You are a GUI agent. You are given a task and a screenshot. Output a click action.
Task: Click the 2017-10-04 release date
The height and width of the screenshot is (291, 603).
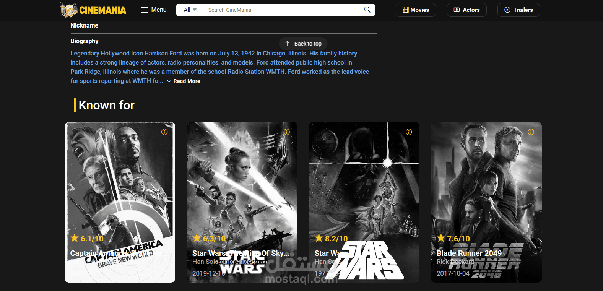(453, 273)
